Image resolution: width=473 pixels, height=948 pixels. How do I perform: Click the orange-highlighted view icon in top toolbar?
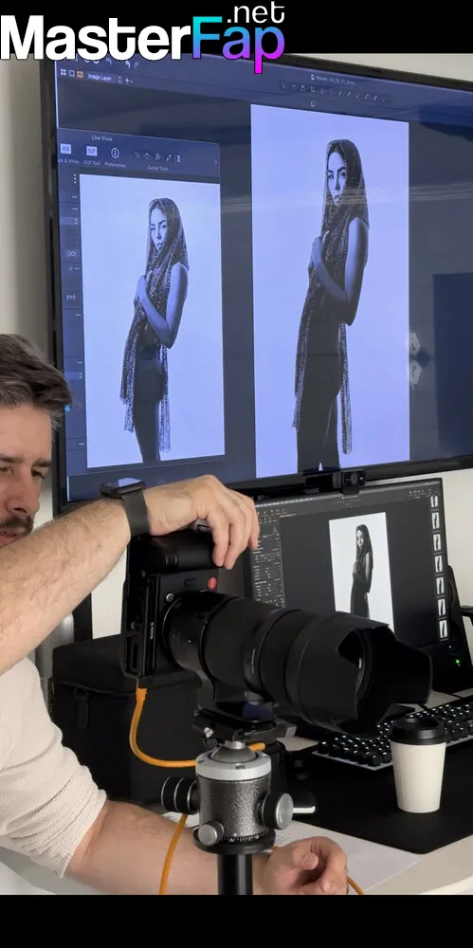[81, 74]
